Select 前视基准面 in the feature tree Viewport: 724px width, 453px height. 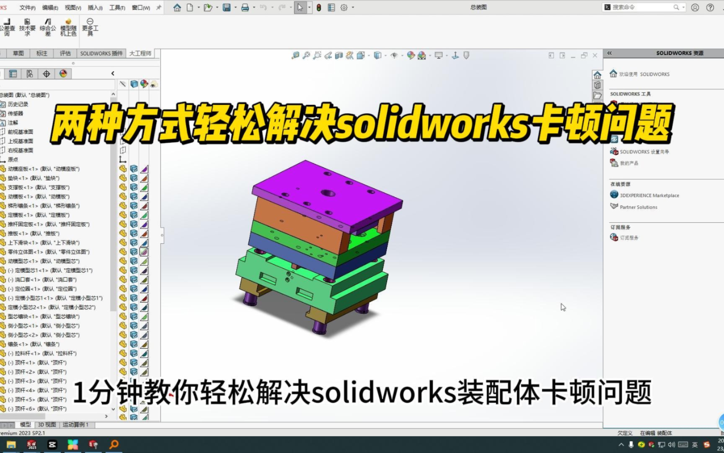coord(21,132)
